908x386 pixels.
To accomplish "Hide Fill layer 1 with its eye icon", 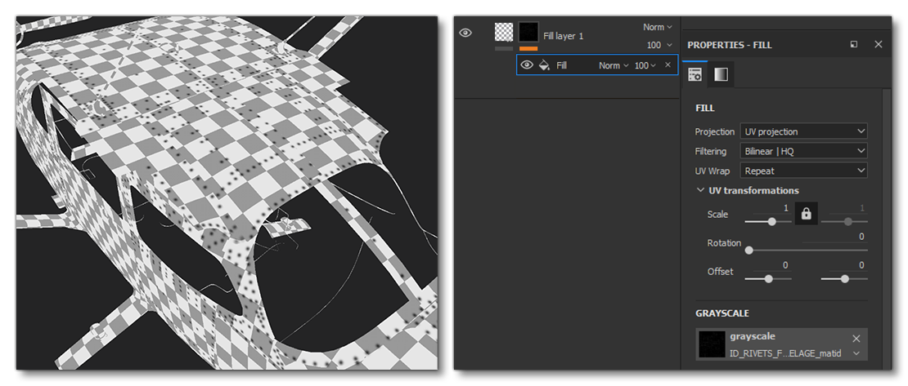I will [466, 33].
